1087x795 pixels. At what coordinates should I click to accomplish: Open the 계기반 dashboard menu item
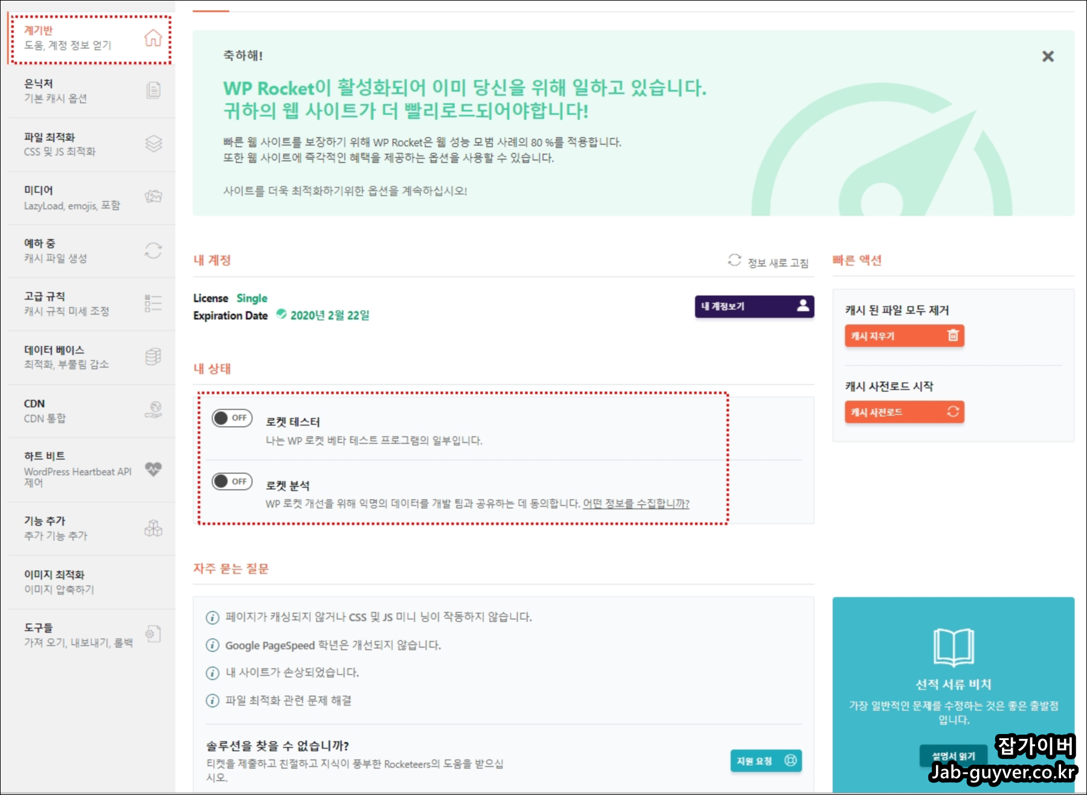[90, 39]
